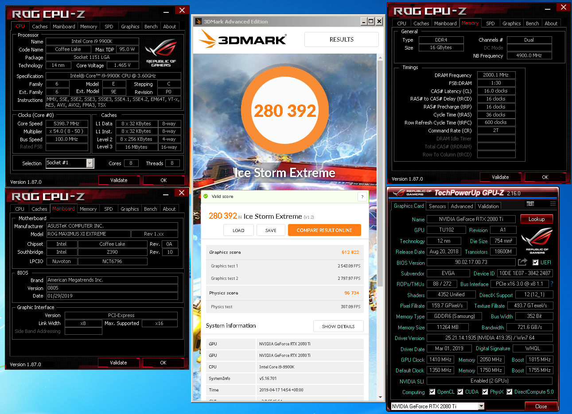Click Validate in the CPU-Z Memory window

(500, 177)
